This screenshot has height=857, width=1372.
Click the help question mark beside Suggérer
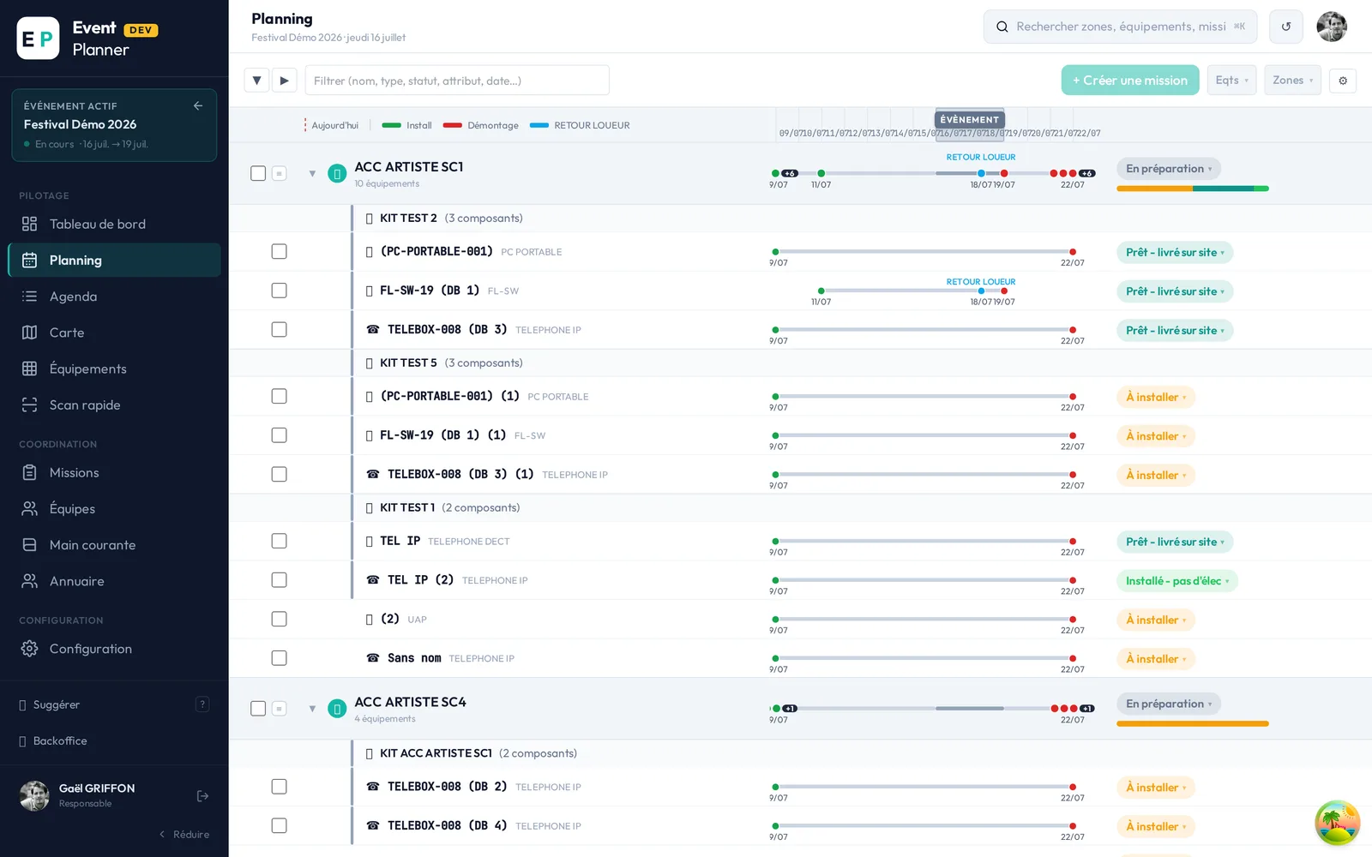[x=202, y=704]
